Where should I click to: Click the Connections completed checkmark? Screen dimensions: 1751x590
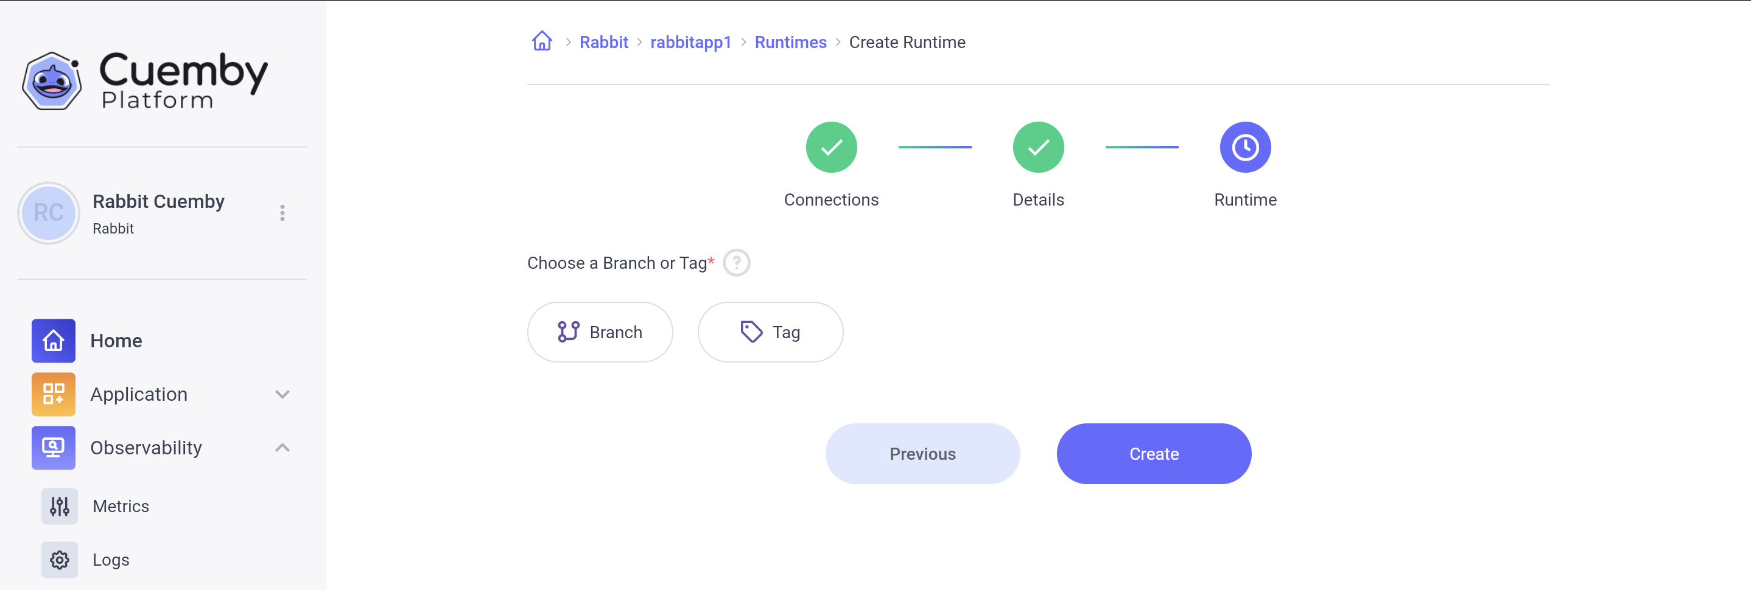830,147
